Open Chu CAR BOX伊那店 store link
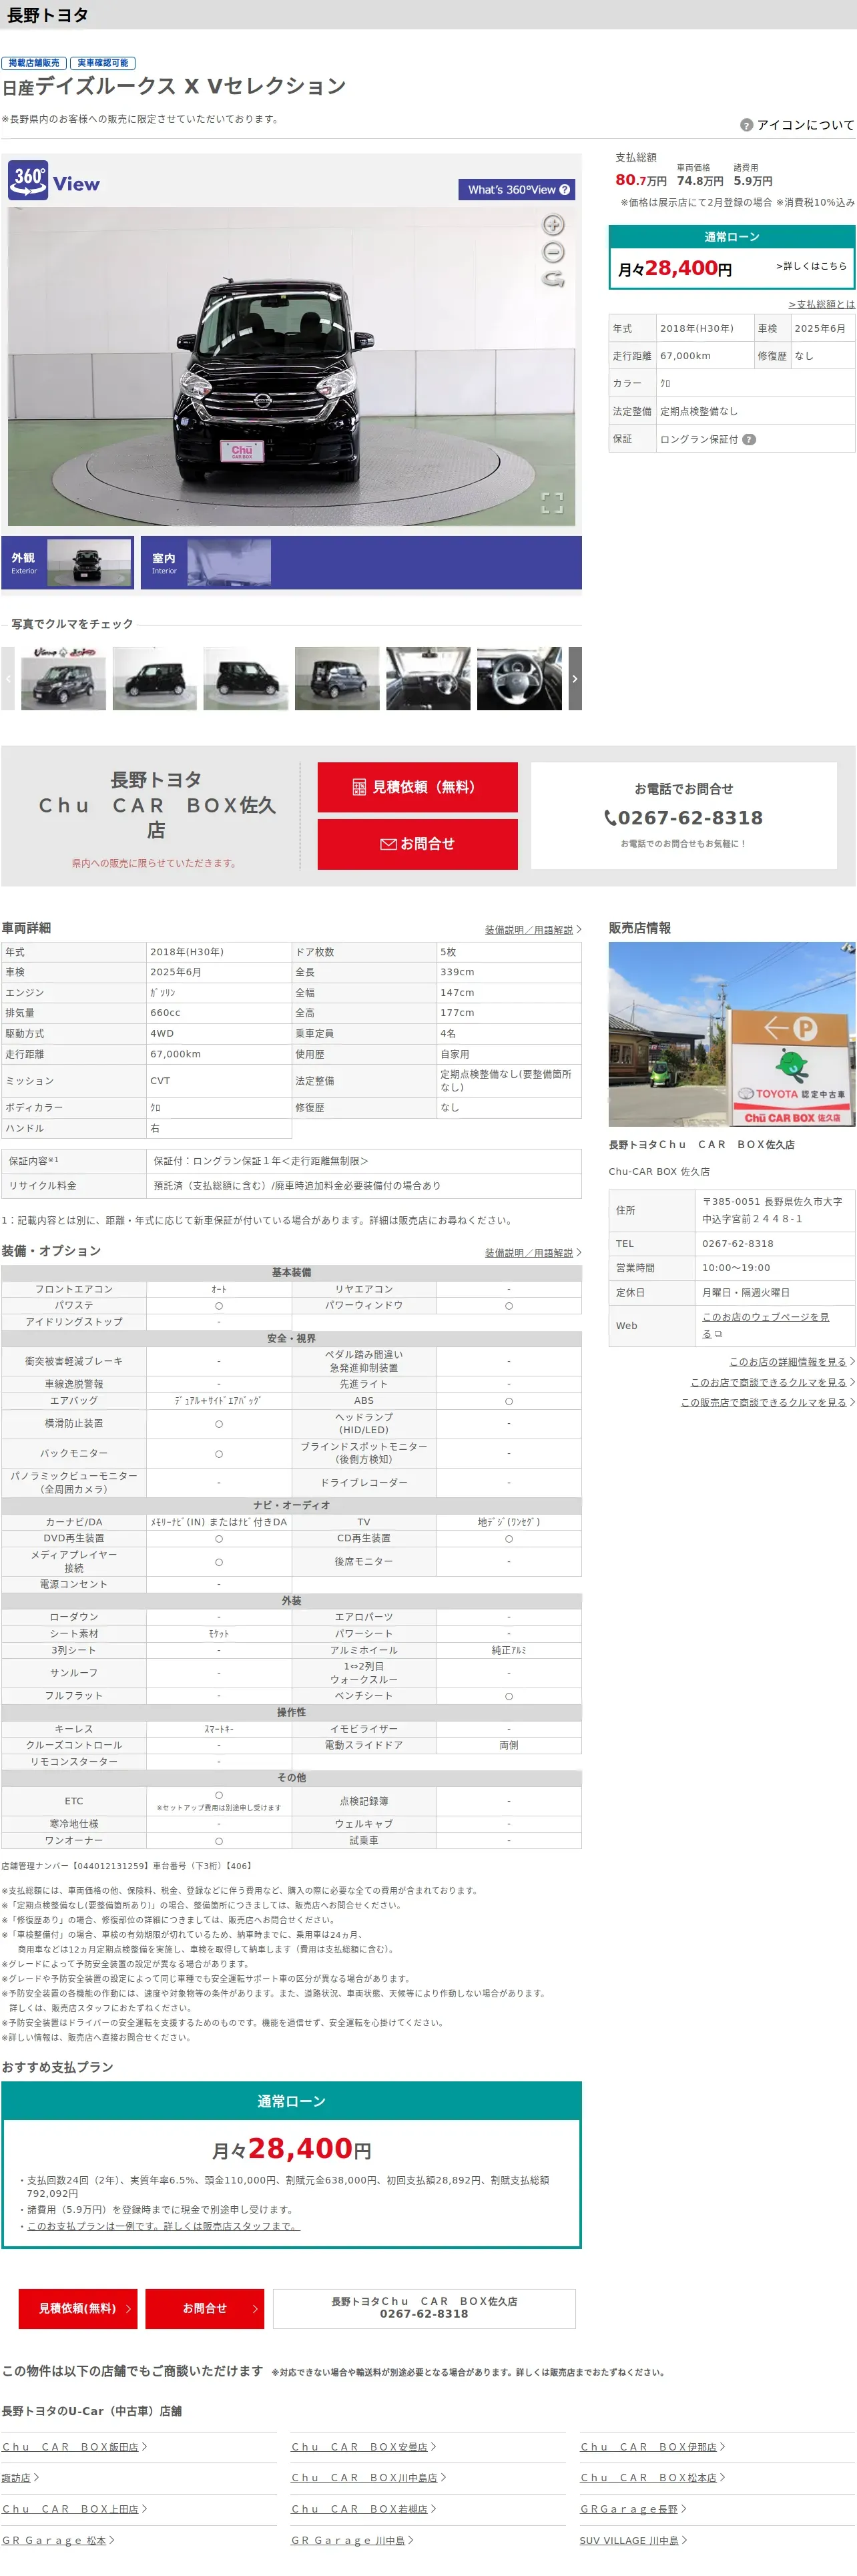Viewport: 857px width, 2576px height. pyautogui.click(x=653, y=2446)
